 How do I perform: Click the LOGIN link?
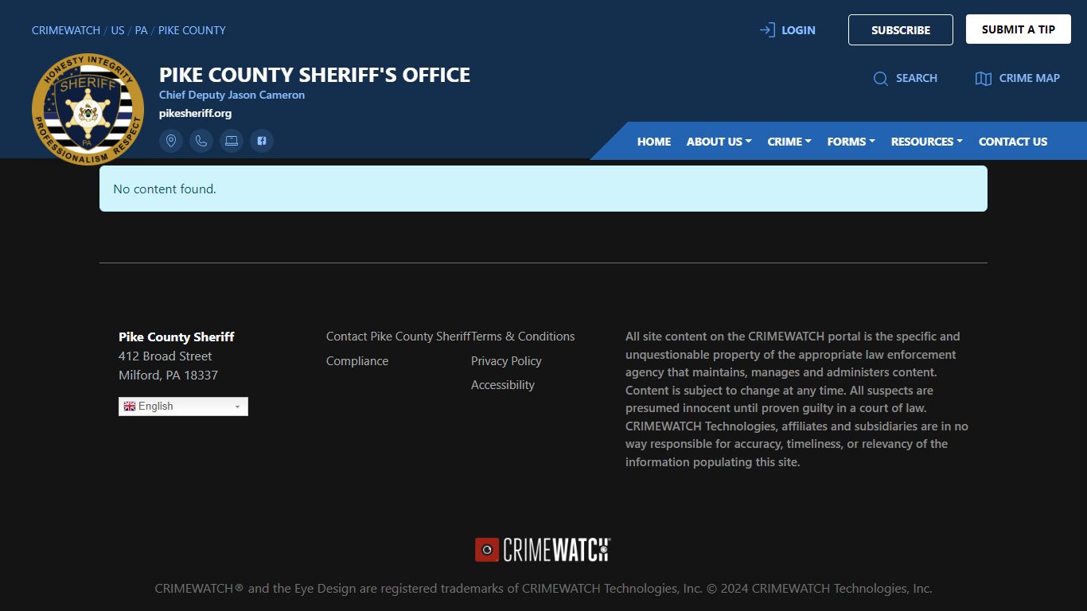798,30
